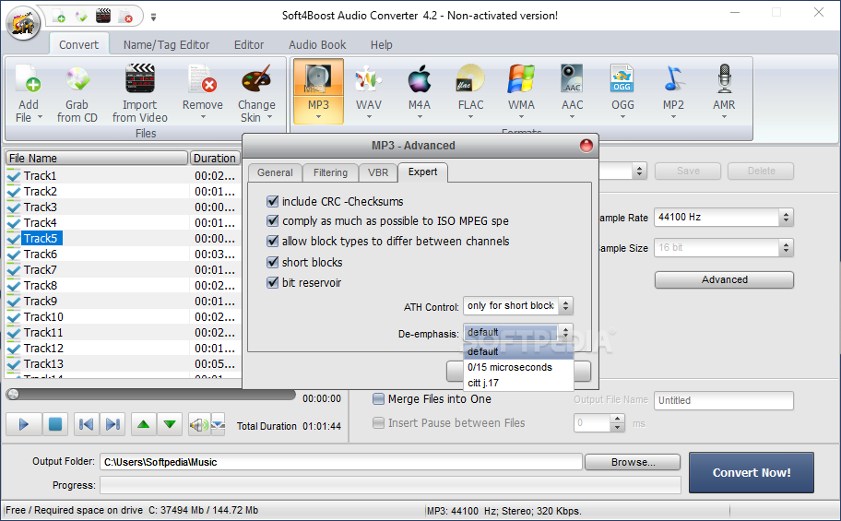Click the speaker volume icon
This screenshot has width=841, height=521.
tap(199, 425)
